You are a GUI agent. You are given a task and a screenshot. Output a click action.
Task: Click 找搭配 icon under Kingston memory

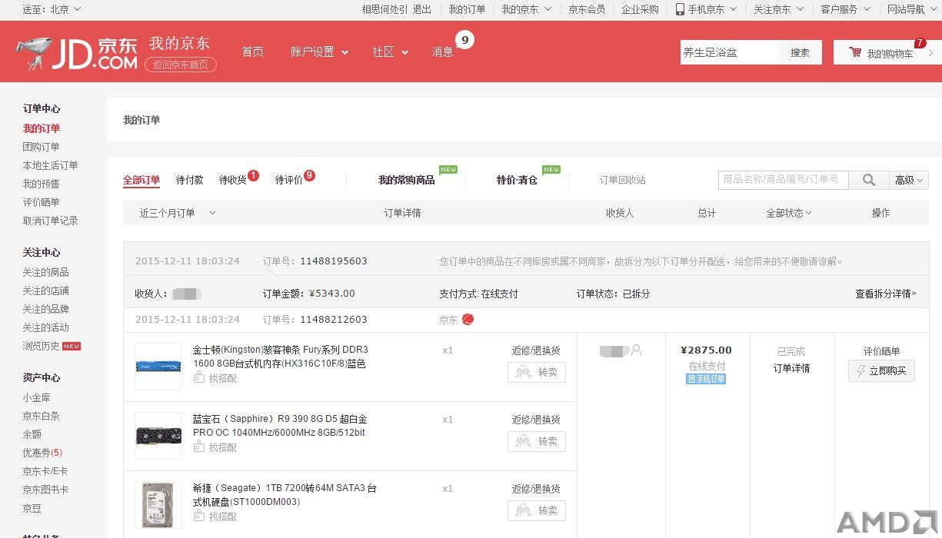pyautogui.click(x=199, y=378)
